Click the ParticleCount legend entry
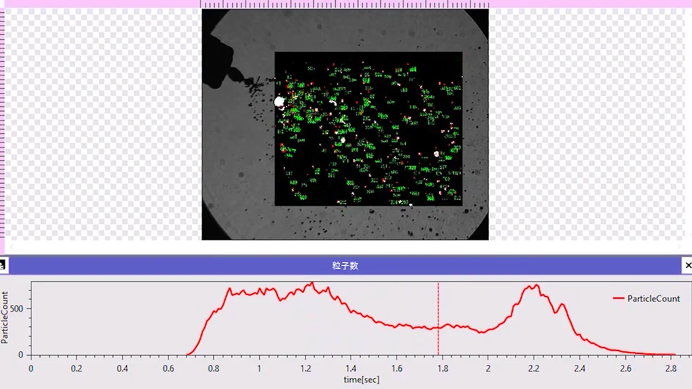The image size is (692, 389). [x=647, y=298]
